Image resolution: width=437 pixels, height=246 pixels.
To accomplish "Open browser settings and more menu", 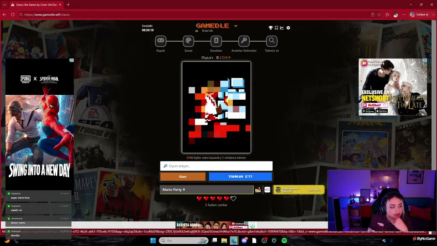I will tap(404, 15).
